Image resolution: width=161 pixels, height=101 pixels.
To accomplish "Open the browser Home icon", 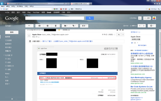I will [155, 4].
